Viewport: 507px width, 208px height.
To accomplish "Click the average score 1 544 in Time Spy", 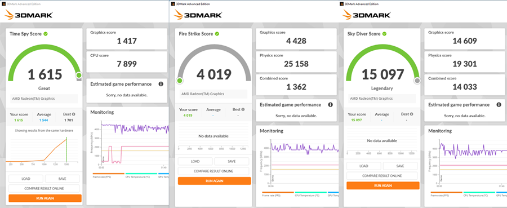I will point(43,120).
